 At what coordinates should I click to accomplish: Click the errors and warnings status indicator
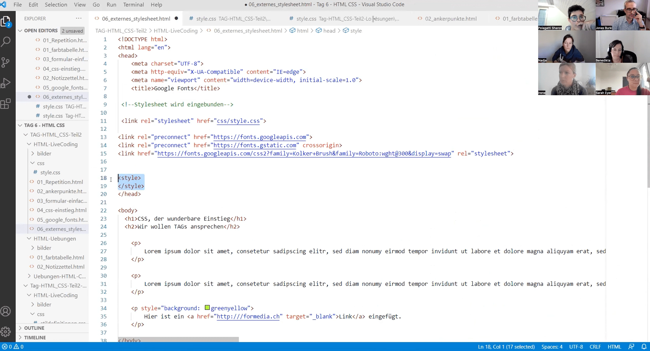(13, 347)
